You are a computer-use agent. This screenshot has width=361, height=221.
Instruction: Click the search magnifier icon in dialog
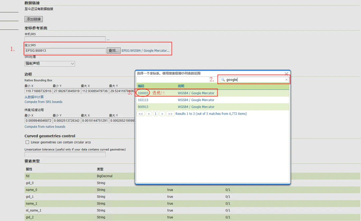(x=223, y=80)
